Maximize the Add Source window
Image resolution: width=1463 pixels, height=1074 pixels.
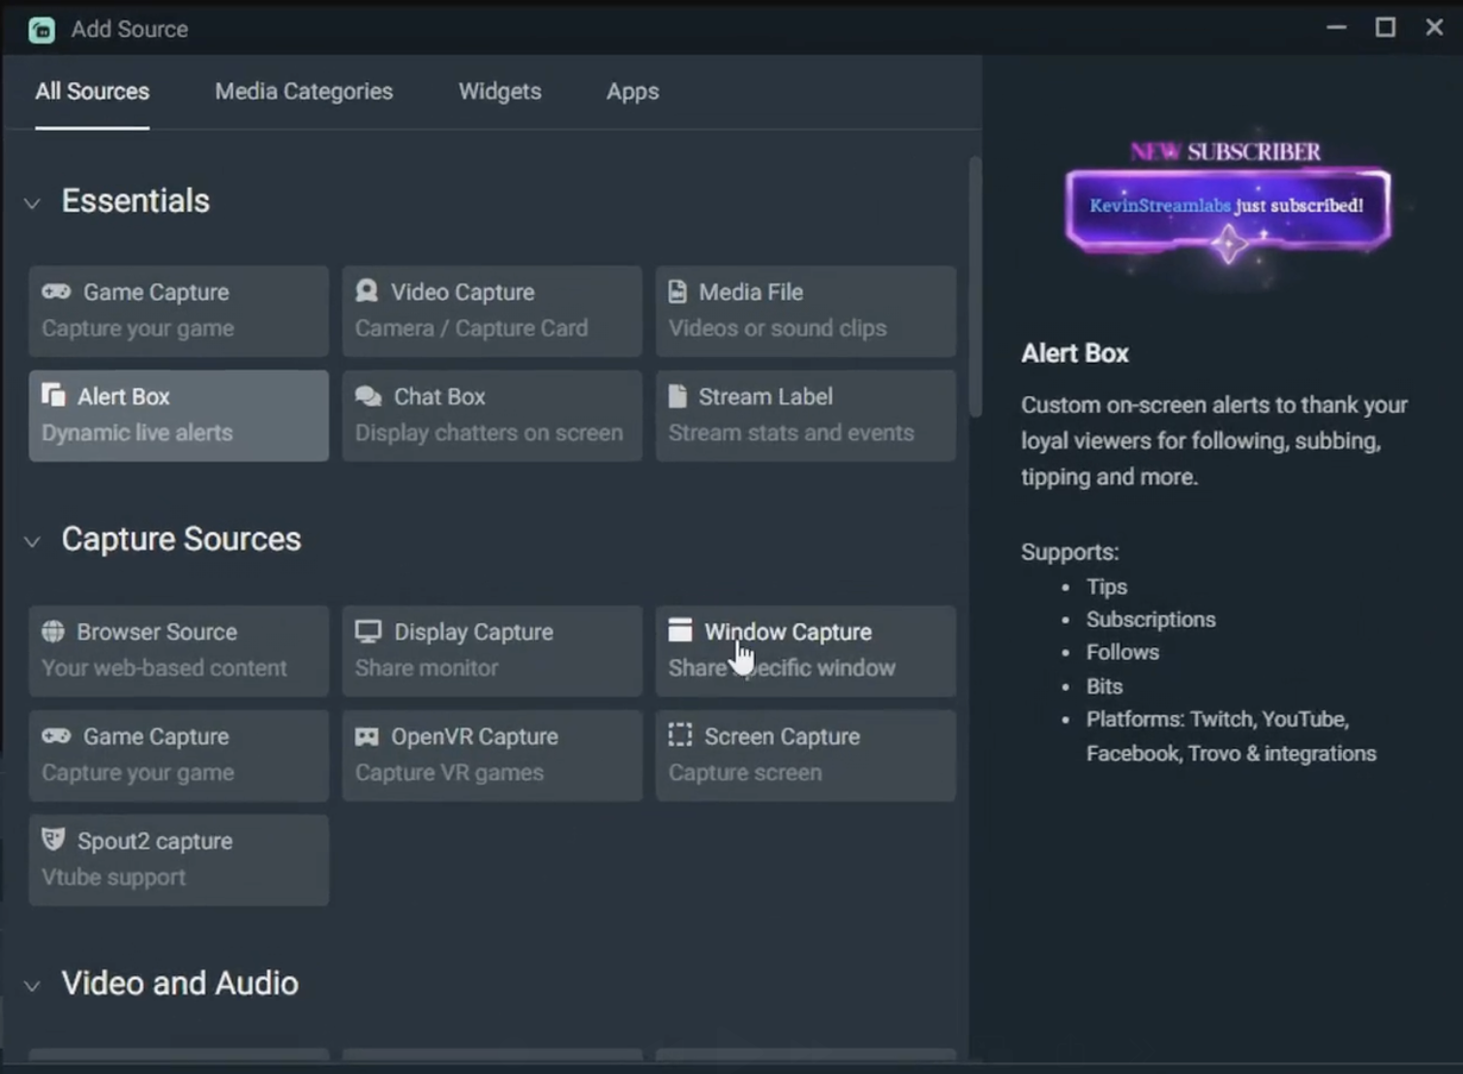point(1386,28)
